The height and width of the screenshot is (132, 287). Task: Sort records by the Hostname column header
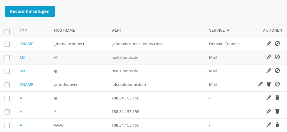tap(64, 30)
